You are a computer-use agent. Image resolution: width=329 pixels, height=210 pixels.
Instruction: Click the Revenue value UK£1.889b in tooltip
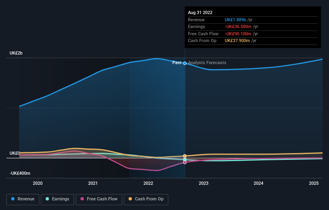pyautogui.click(x=235, y=20)
